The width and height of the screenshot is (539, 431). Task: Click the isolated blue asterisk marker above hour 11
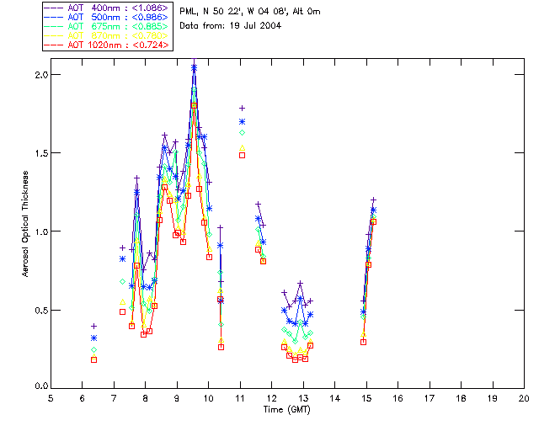(x=242, y=122)
